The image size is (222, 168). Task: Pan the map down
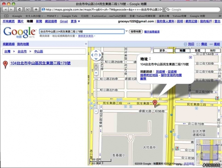pos(96,59)
